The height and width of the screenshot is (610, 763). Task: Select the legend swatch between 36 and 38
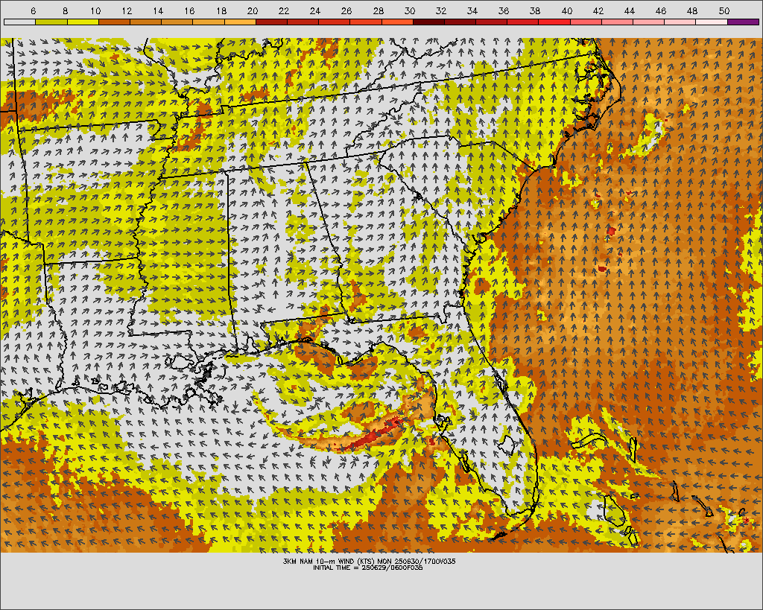point(523,22)
